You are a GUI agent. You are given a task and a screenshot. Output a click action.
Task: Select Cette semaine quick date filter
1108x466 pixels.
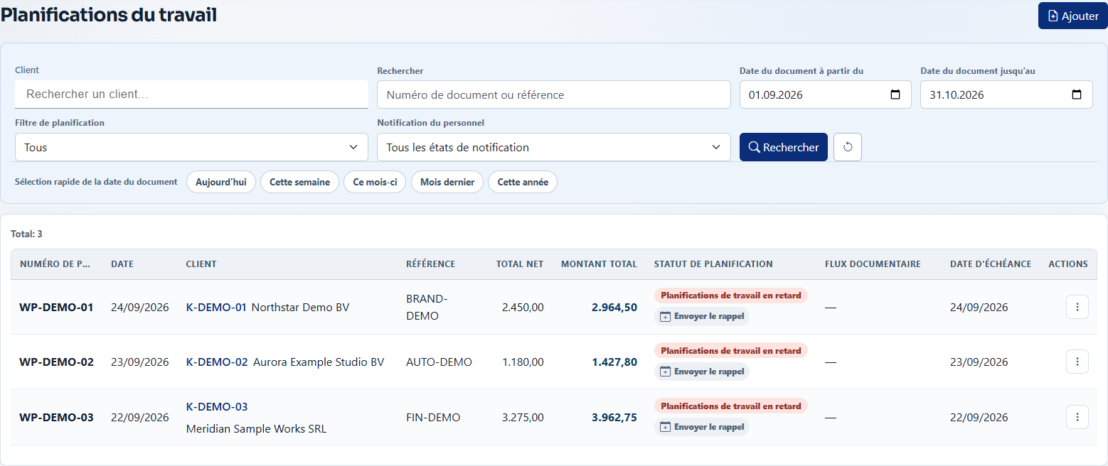(x=299, y=182)
